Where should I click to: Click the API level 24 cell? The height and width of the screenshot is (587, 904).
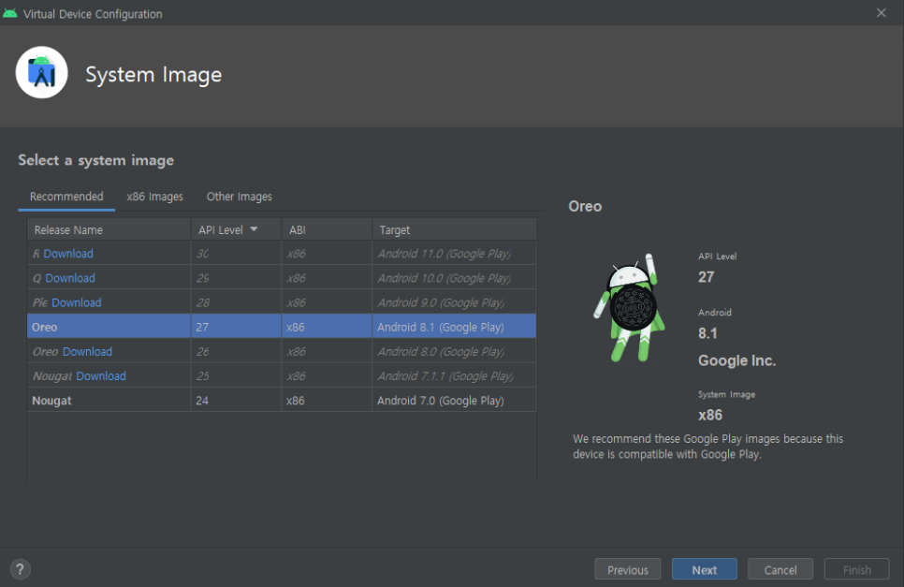pyautogui.click(x=236, y=400)
